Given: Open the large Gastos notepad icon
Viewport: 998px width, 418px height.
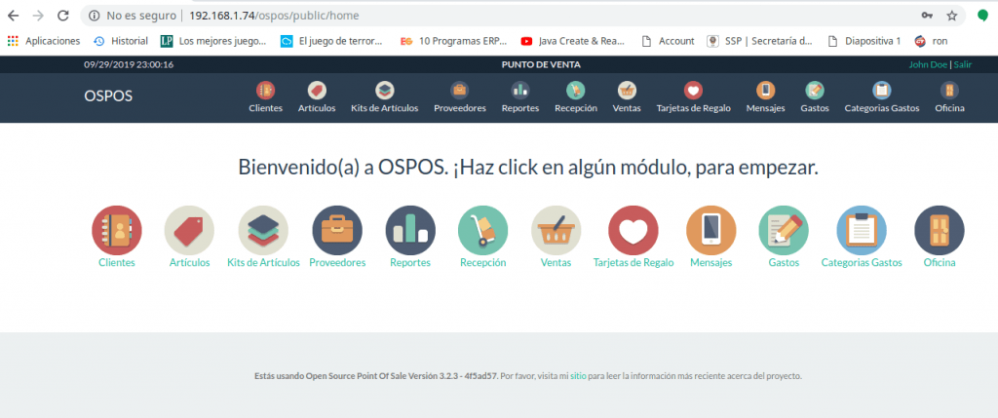Looking at the screenshot, I should click(784, 230).
